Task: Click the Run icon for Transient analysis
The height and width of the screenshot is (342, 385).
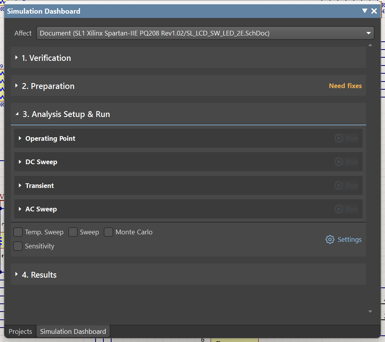Action: (339, 186)
